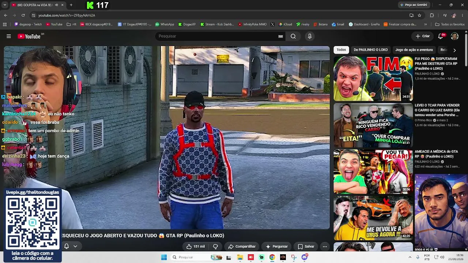Show hidden system tray icons chevron
Viewport: 468px width, 263px height.
(410, 257)
